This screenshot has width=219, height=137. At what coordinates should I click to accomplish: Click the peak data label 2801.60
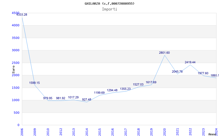(x=165, y=53)
